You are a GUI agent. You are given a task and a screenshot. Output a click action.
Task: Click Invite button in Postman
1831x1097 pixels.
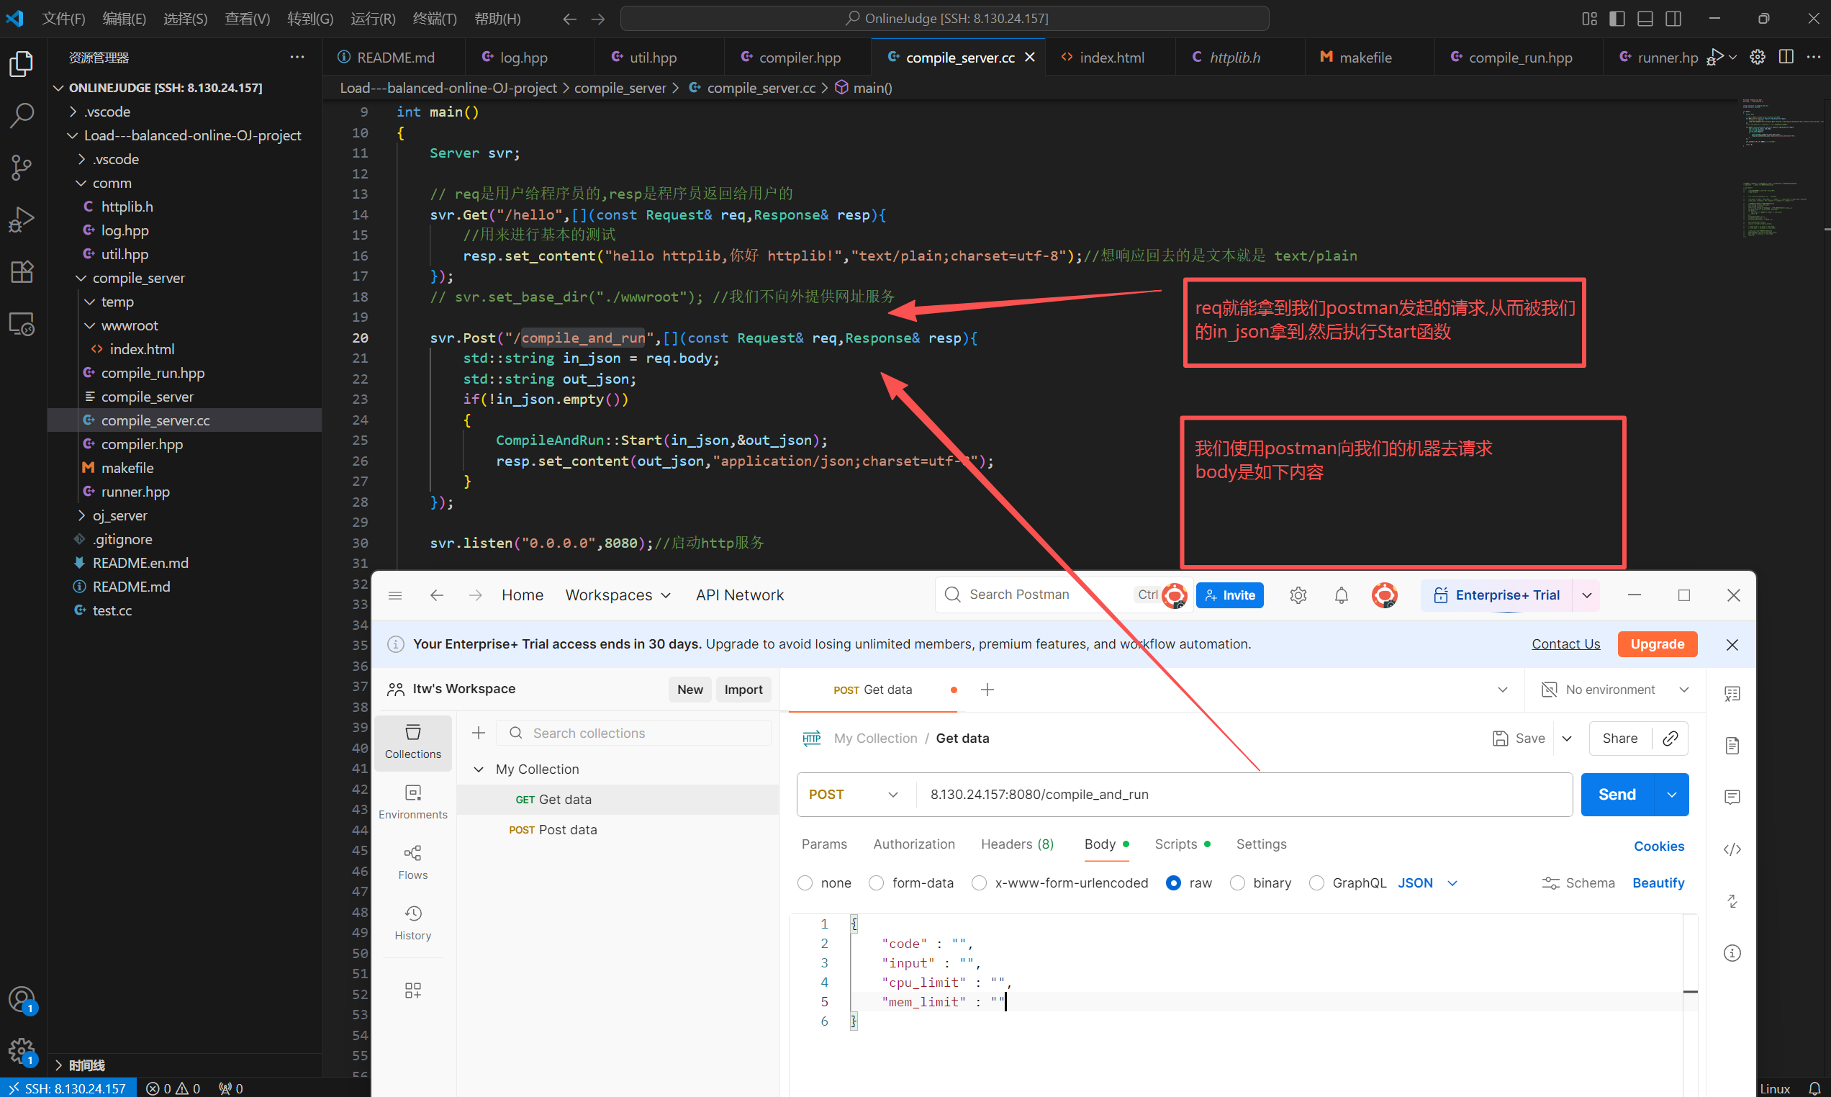tap(1229, 595)
